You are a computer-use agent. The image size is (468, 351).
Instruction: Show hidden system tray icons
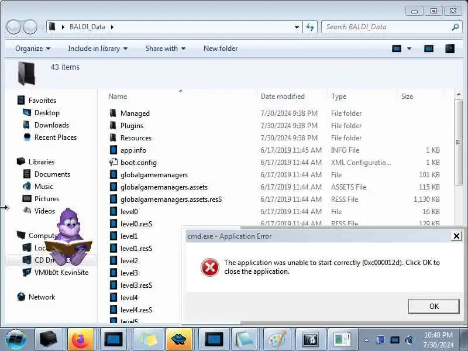point(367,340)
